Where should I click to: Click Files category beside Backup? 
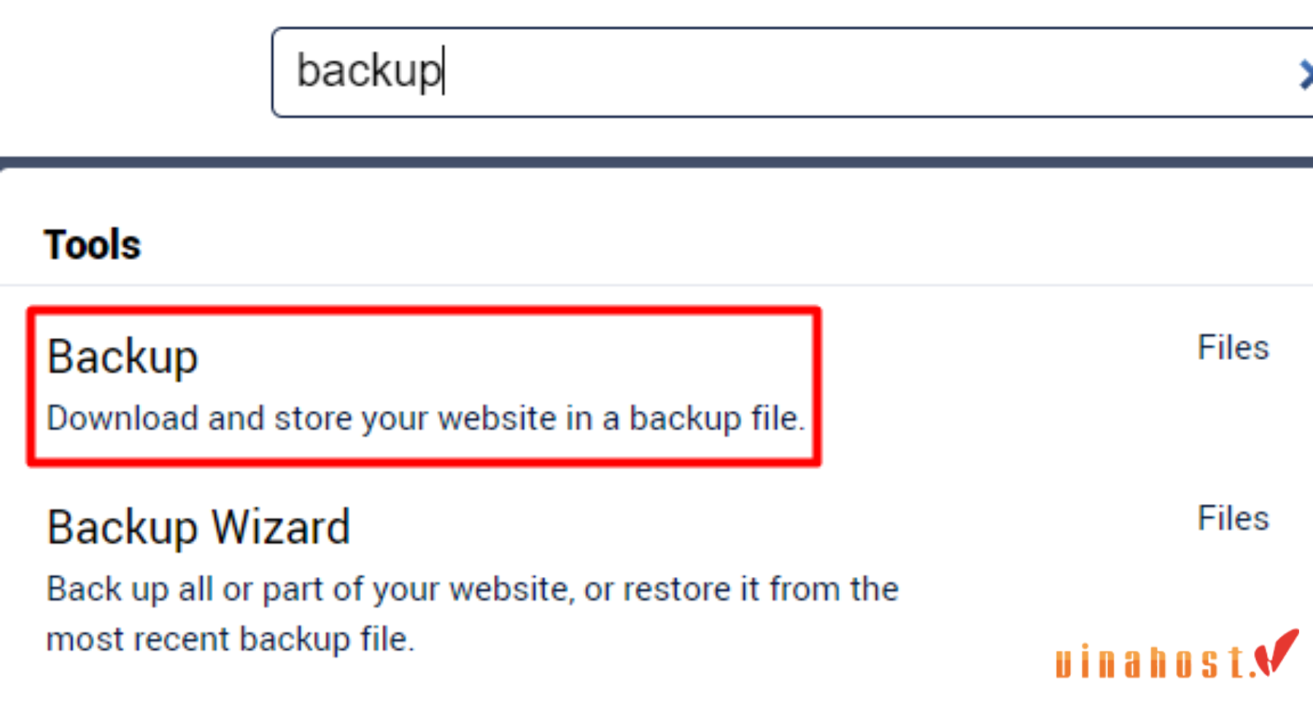pyautogui.click(x=1233, y=347)
